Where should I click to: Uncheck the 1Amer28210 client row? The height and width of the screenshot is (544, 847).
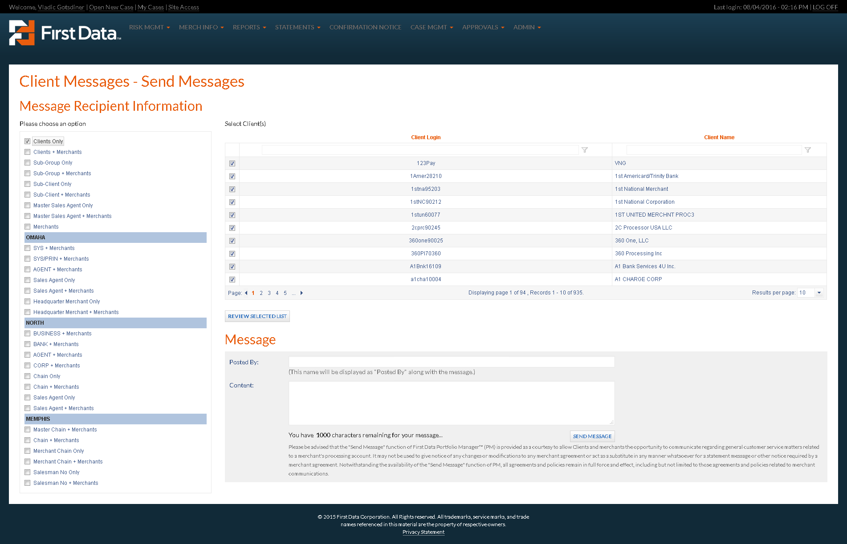point(232,176)
